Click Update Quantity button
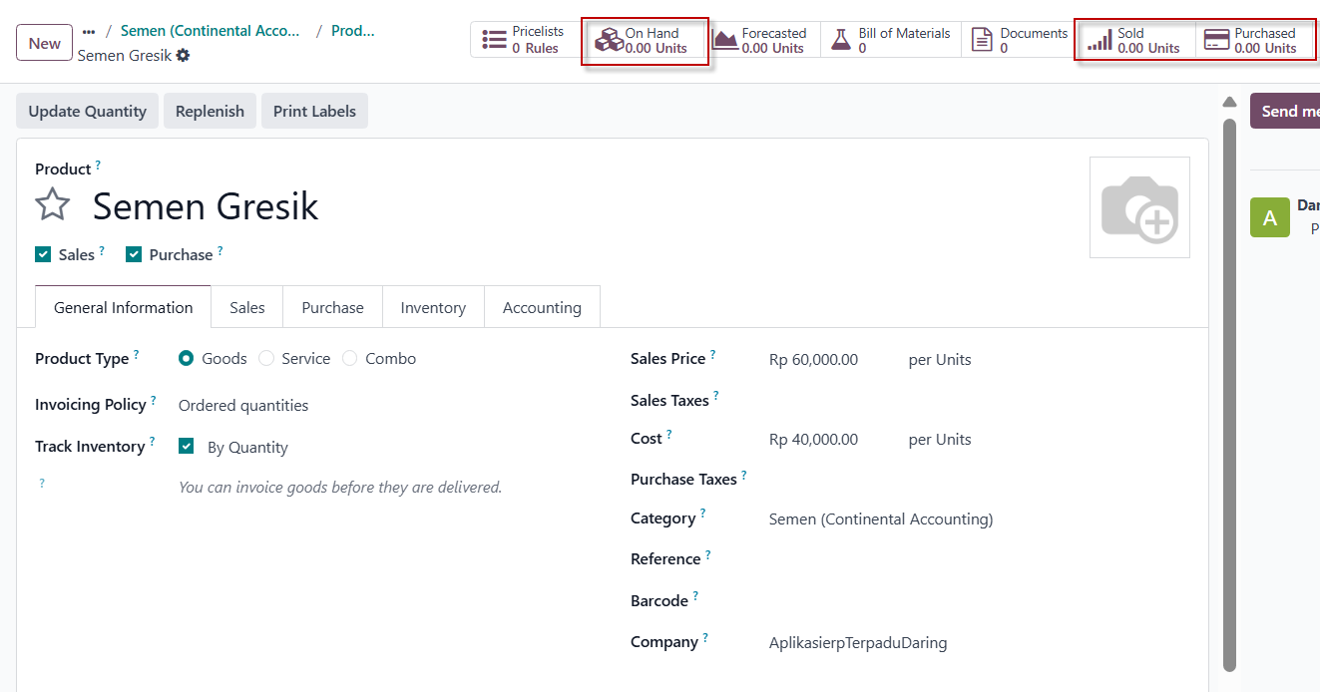The image size is (1320, 692). pyautogui.click(x=88, y=111)
